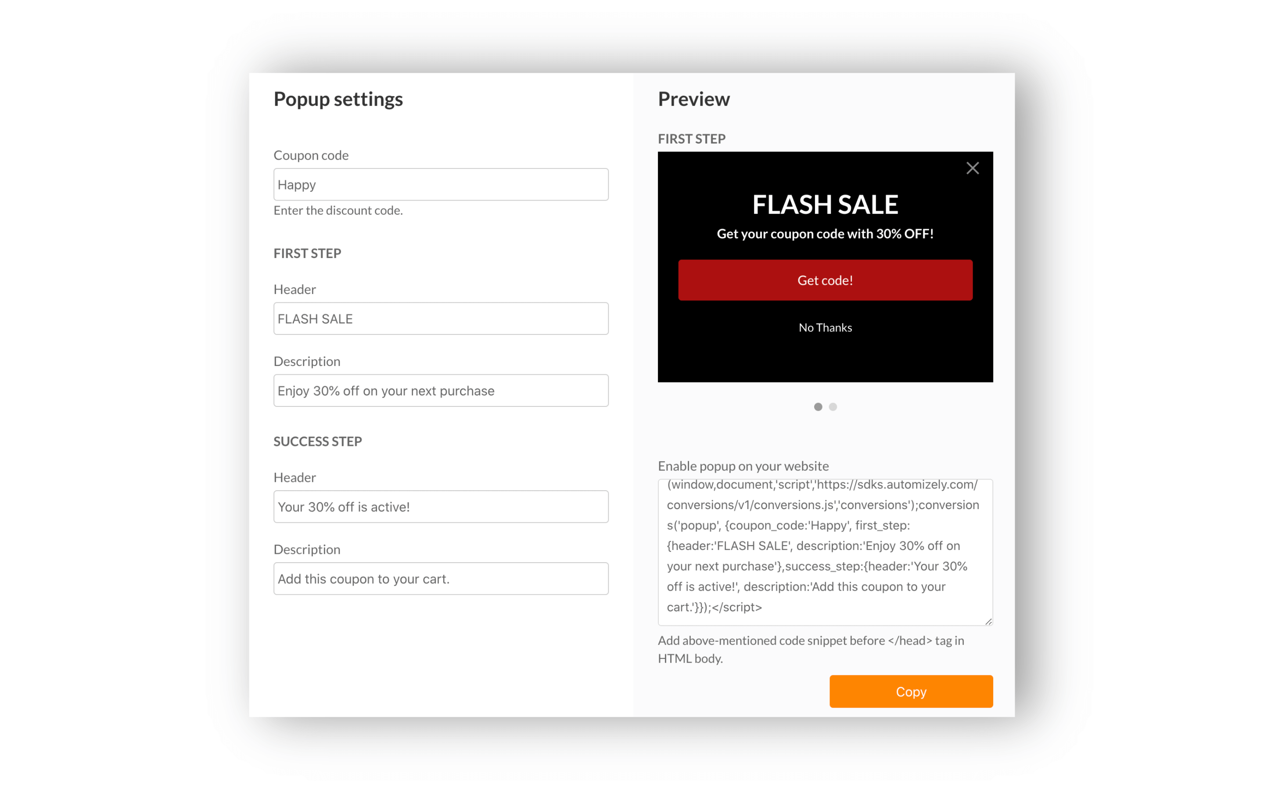This screenshot has width=1264, height=790.
Task: Click the Enter the discount code hint
Action: [338, 211]
